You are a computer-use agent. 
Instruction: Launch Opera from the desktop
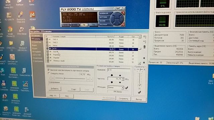pyautogui.click(x=32, y=2)
